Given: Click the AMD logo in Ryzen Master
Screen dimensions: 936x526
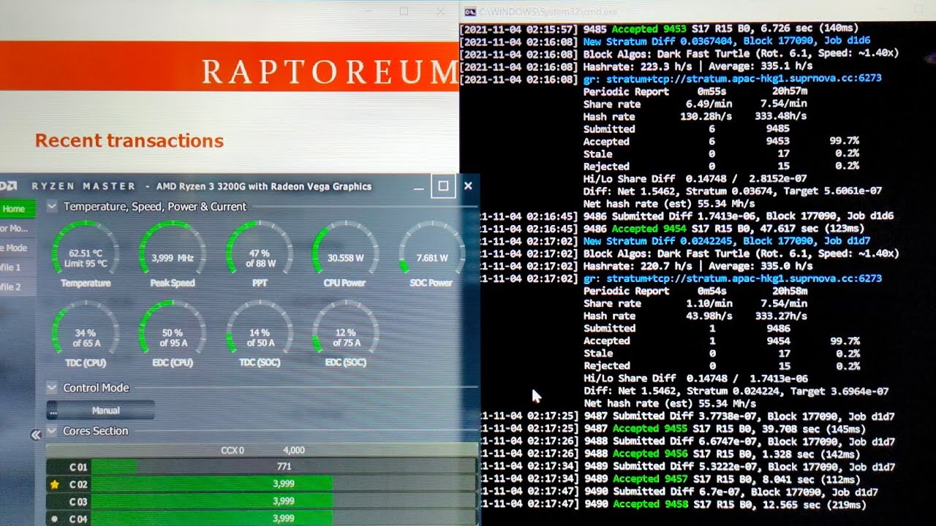Looking at the screenshot, I should [9, 186].
